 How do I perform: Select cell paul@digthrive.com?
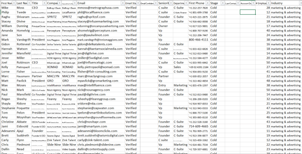101,95
